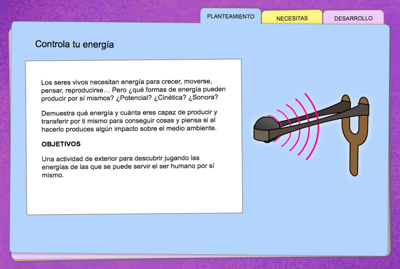Switch to the NECESITAS tab
Screen dimensions: 400x269
click(x=292, y=18)
